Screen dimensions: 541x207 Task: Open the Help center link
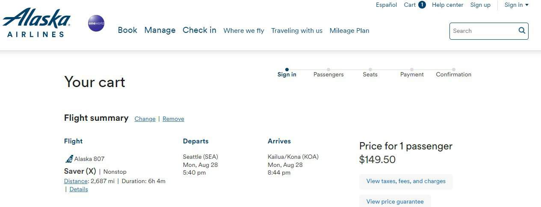coord(447,5)
